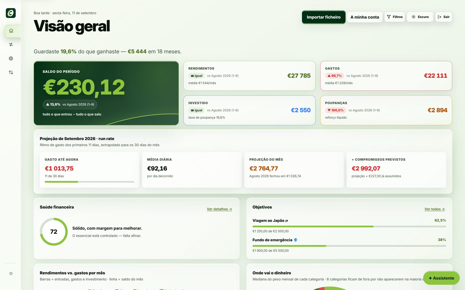Viewport: 465px width, 290px height.
Task: Click the Fundo de emergência progress bar
Action: pyautogui.click(x=349, y=246)
